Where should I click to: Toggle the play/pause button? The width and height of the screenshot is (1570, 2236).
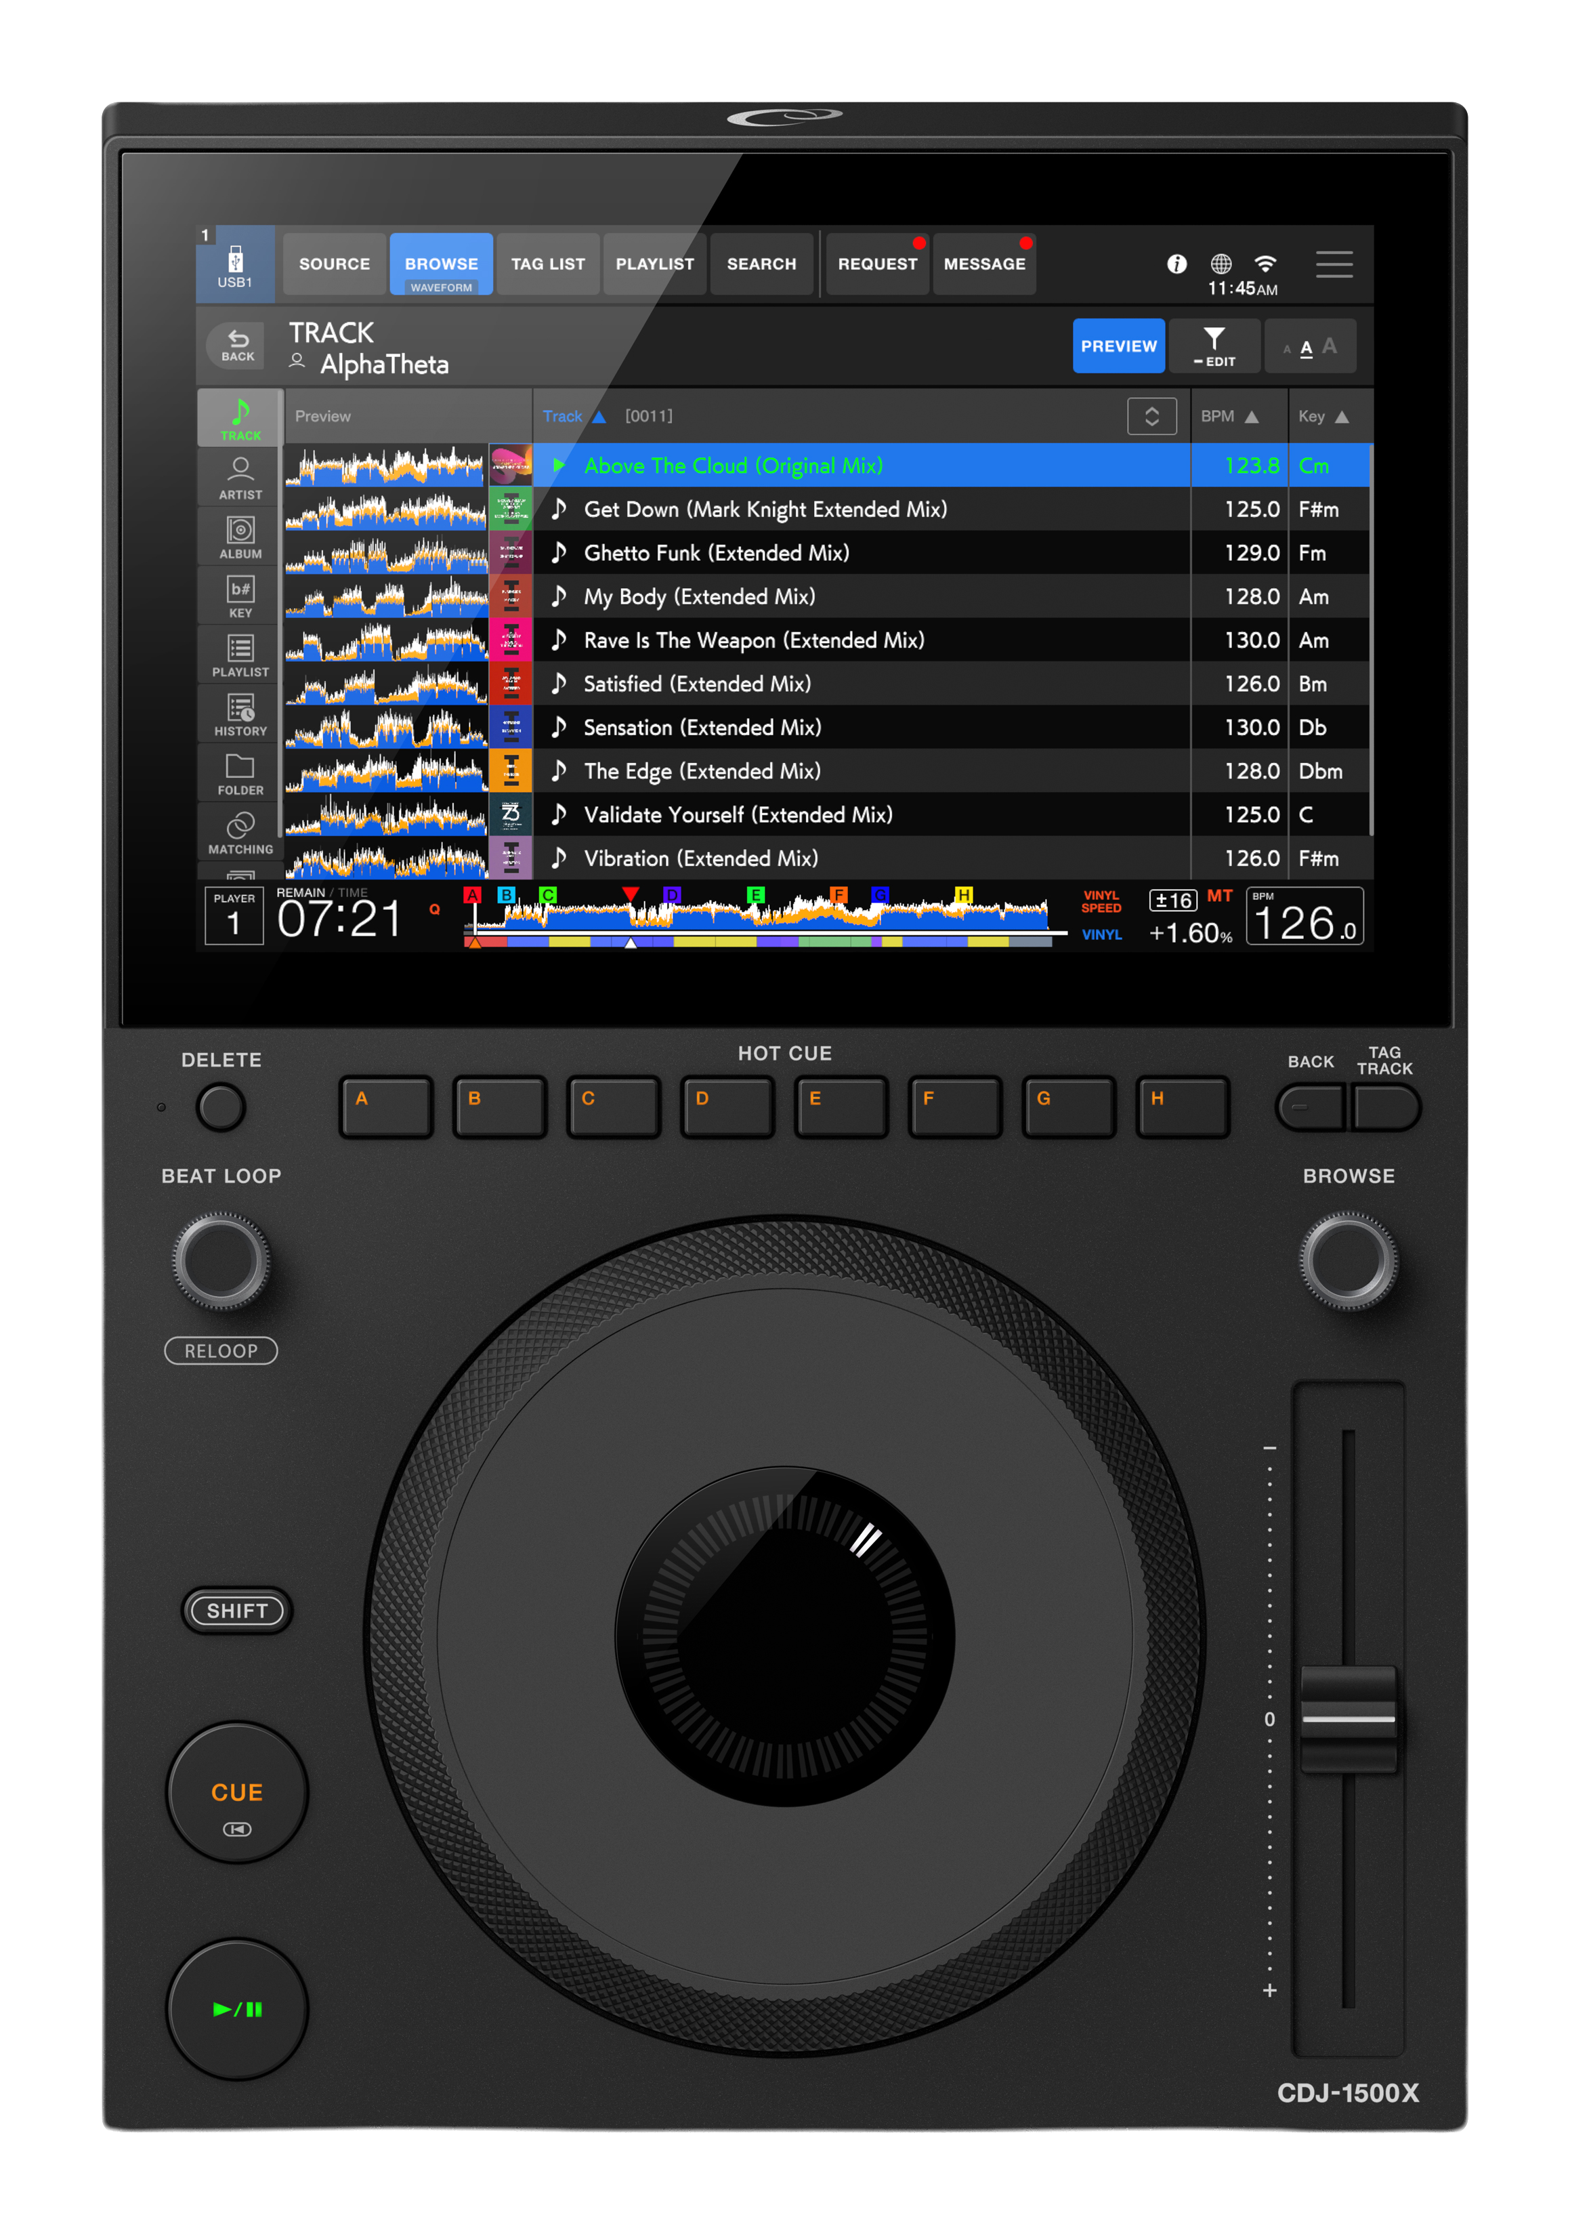pos(238,2009)
